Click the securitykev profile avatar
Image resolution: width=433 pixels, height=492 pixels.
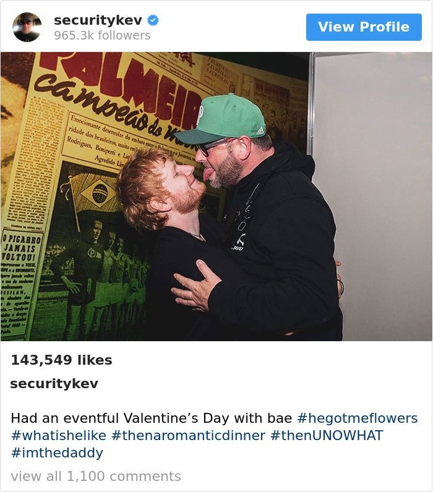[x=27, y=27]
